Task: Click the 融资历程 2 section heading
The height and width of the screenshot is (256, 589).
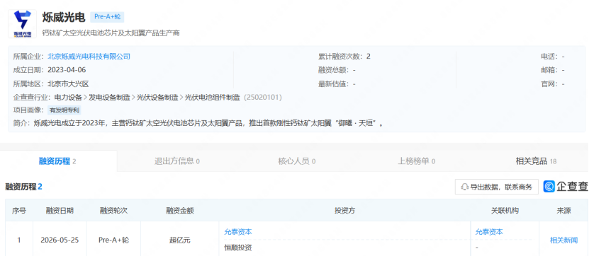Action: tap(23, 187)
